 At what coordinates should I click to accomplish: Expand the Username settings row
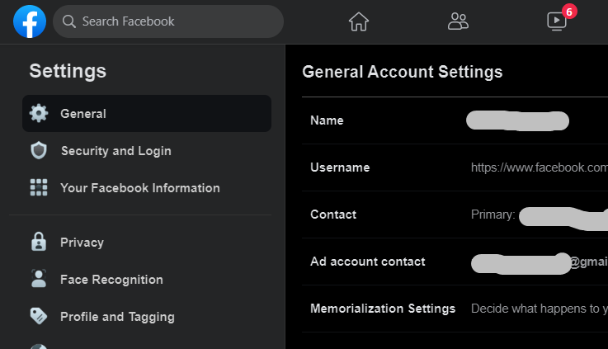click(x=455, y=167)
